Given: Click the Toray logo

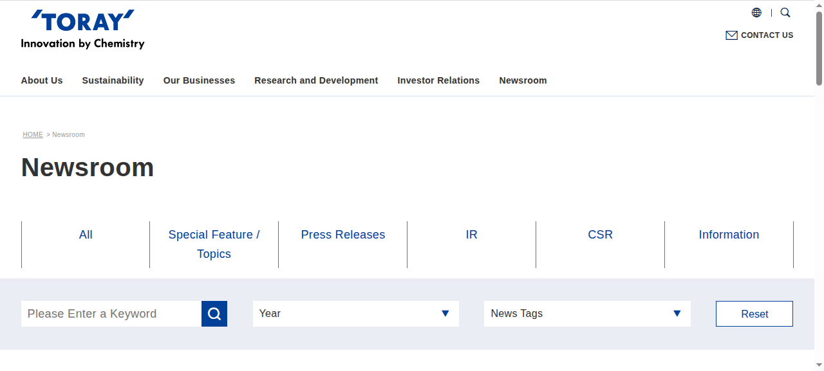Looking at the screenshot, I should tap(83, 30).
